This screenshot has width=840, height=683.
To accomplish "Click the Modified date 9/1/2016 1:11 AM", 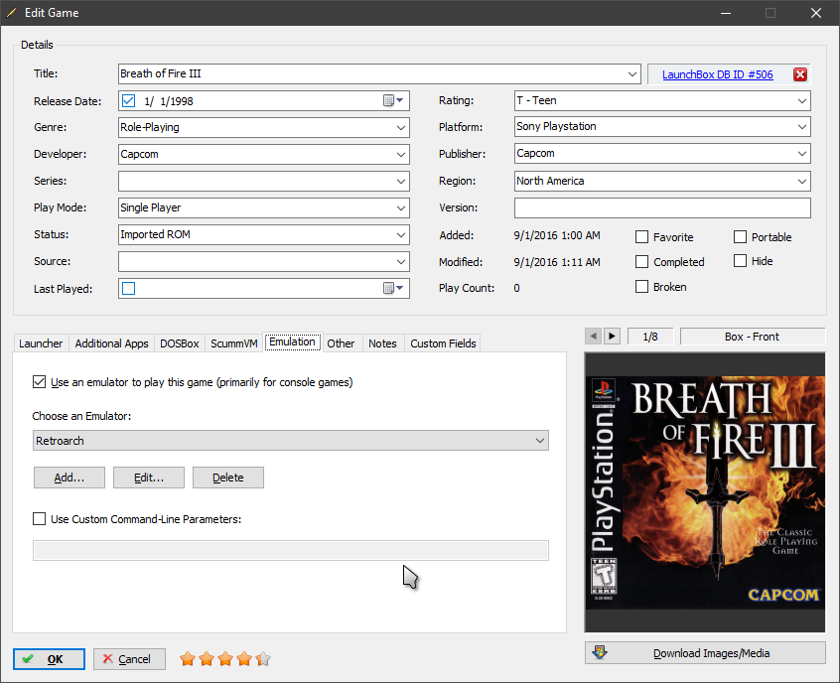I will pos(557,262).
